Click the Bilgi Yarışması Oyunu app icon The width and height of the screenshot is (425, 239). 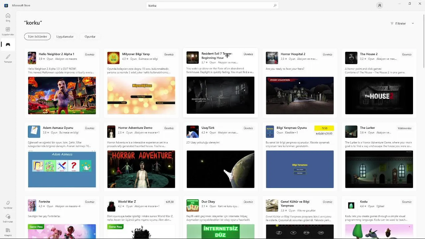point(270,131)
